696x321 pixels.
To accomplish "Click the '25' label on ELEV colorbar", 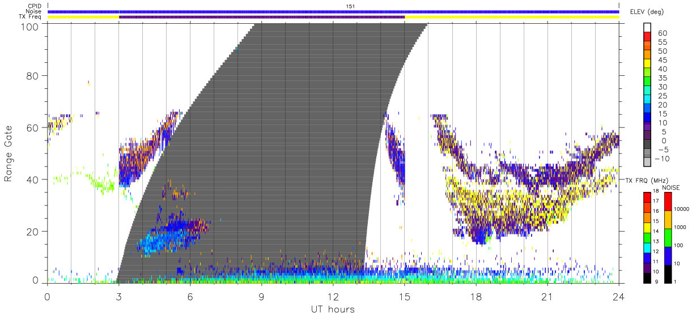I will (x=661, y=96).
